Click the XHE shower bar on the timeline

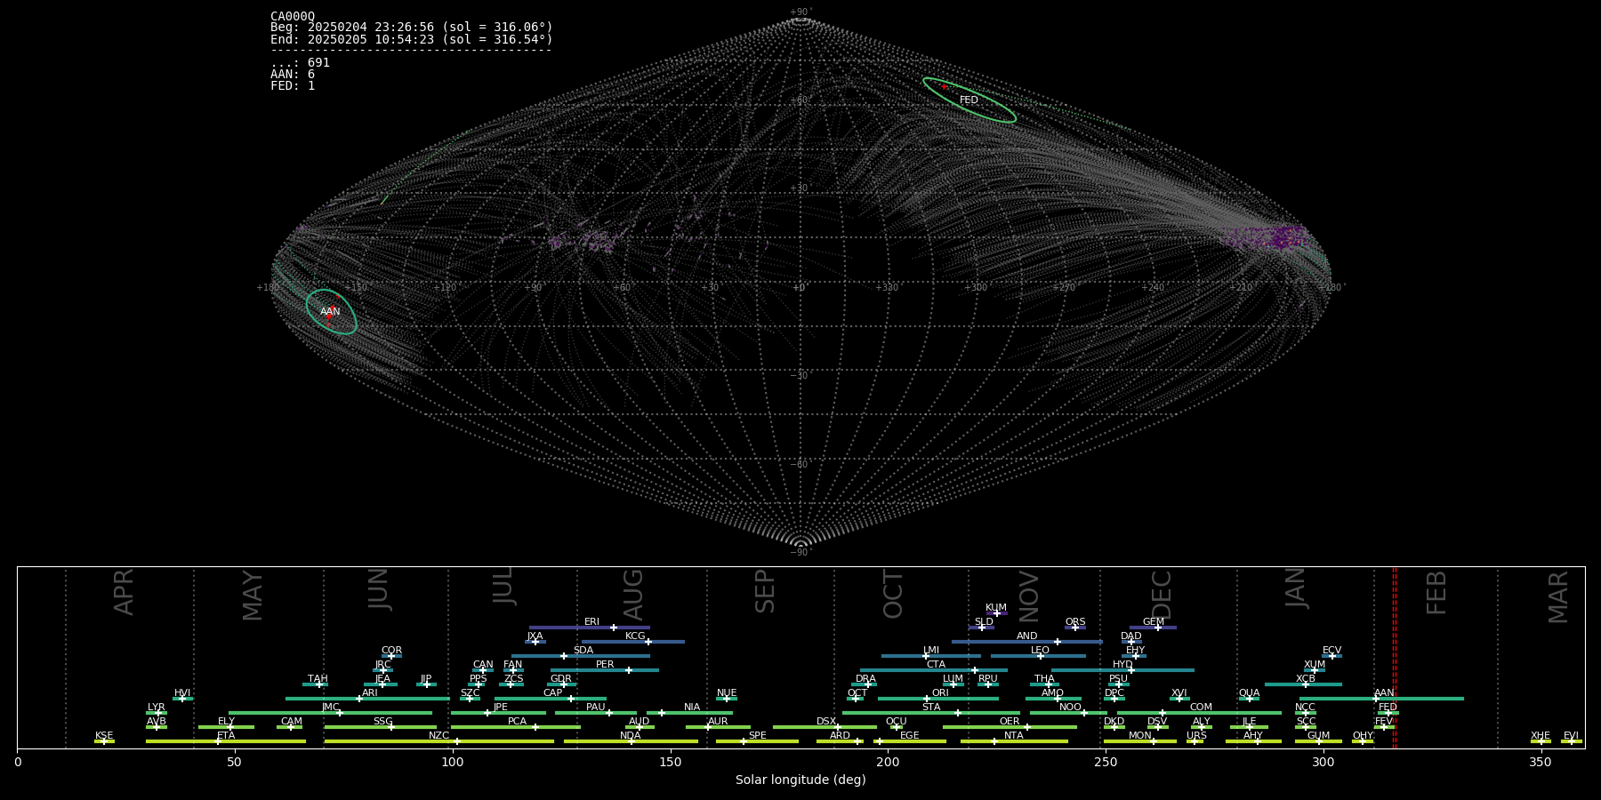coord(1541,741)
